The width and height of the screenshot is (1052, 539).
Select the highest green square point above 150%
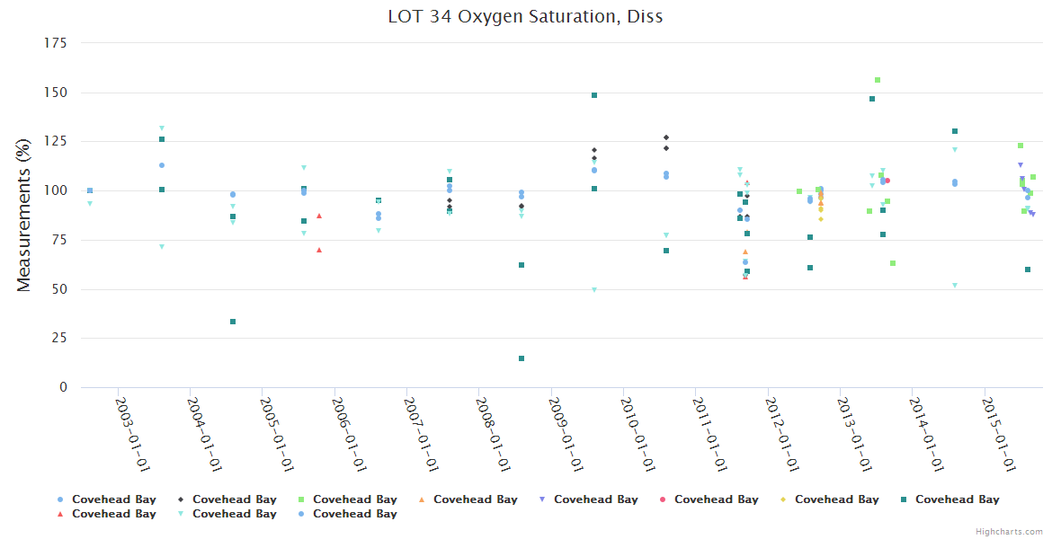point(878,80)
